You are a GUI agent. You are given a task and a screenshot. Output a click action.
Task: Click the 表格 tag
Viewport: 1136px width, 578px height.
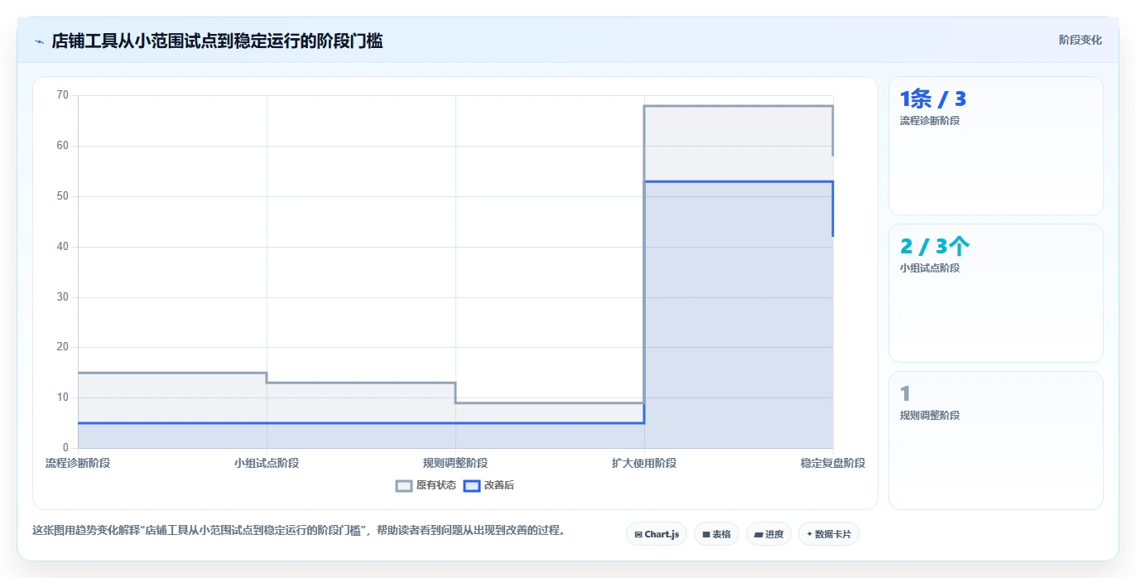pyautogui.click(x=716, y=534)
